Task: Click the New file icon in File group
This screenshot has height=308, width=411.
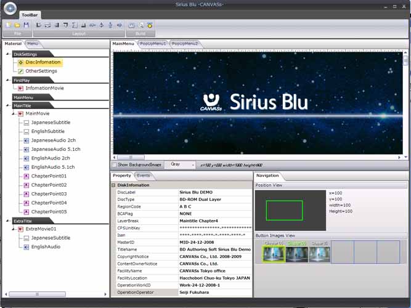Action: click(x=9, y=25)
